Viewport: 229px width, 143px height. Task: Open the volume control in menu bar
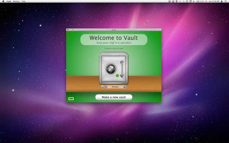[x=194, y=1]
